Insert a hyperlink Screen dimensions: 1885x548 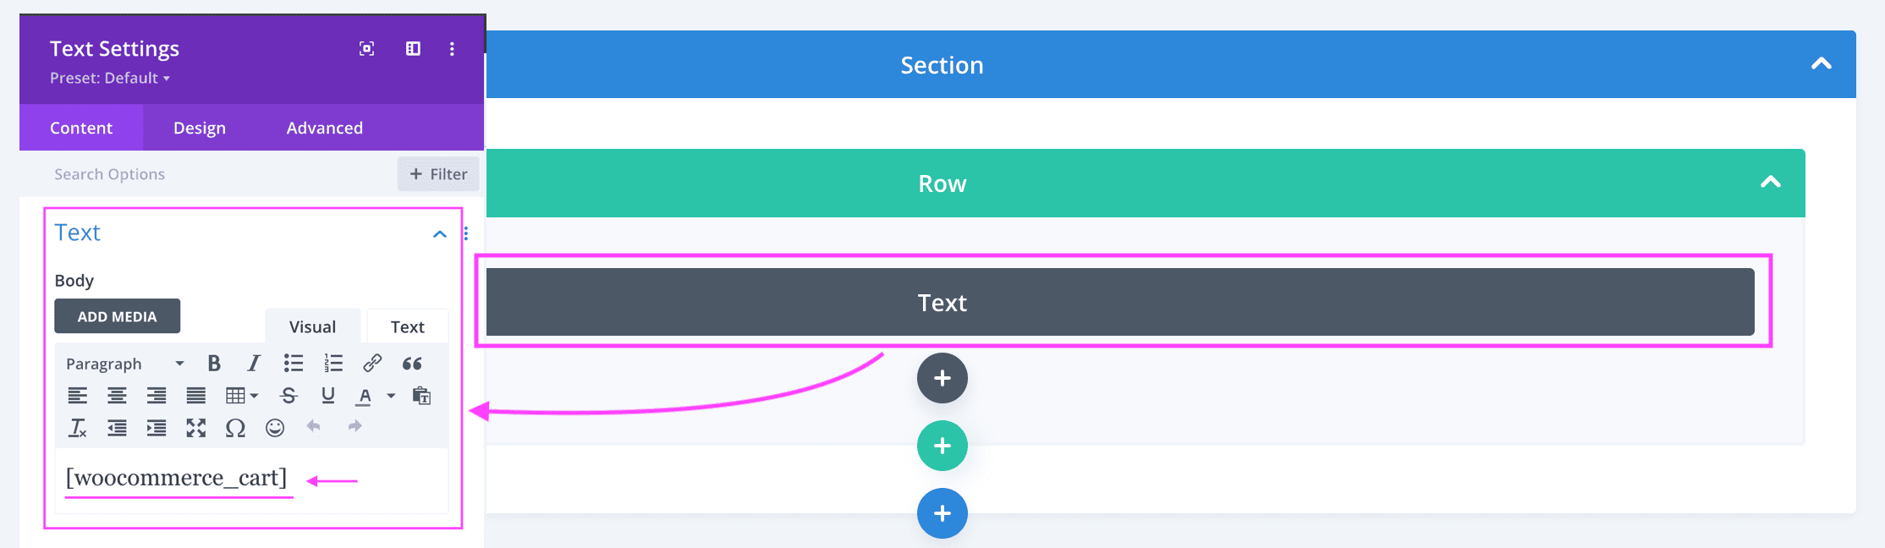tap(372, 363)
